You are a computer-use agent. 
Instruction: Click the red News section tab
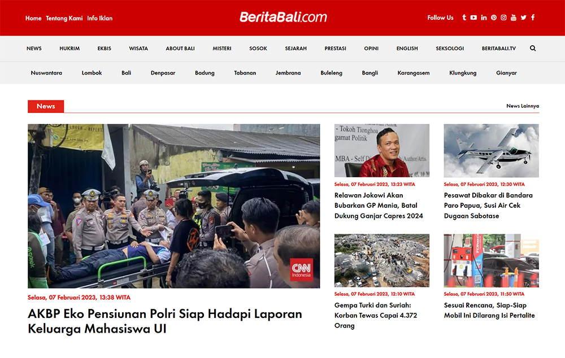[x=46, y=106]
